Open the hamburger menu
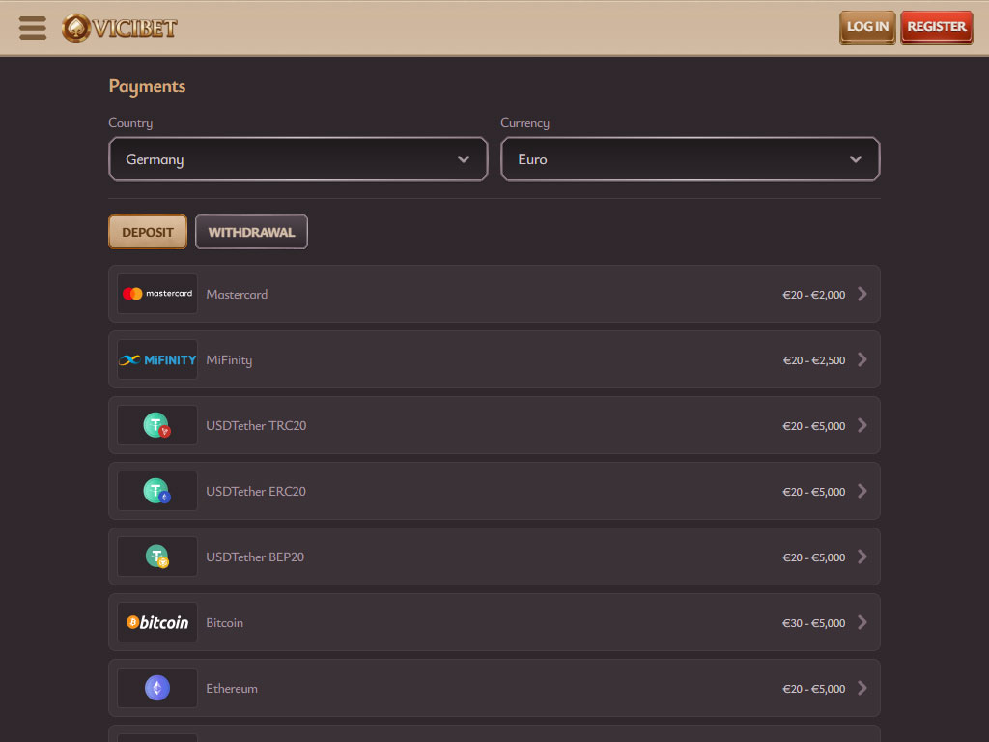Screen dimensions: 989x742 33,27
